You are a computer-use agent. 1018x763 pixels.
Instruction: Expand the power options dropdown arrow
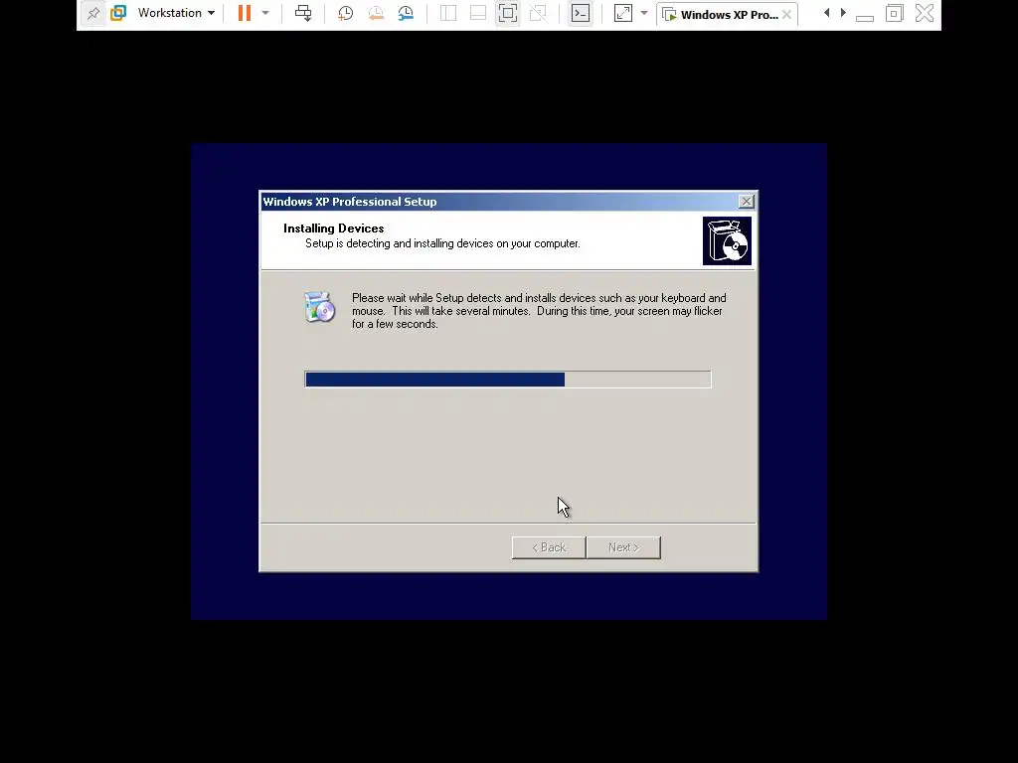265,13
